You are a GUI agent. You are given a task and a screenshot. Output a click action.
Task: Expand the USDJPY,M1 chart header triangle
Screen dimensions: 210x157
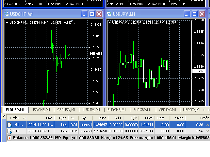(110, 22)
